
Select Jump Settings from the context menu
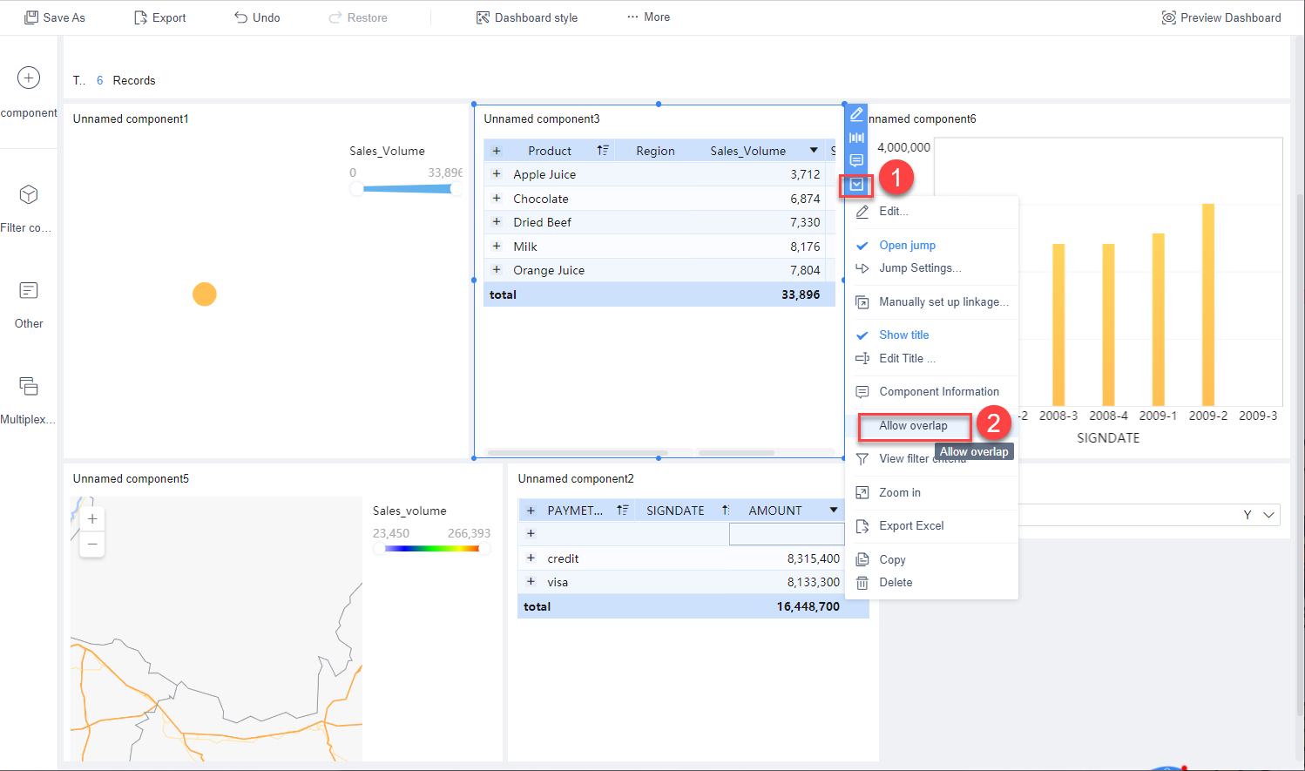pos(920,267)
